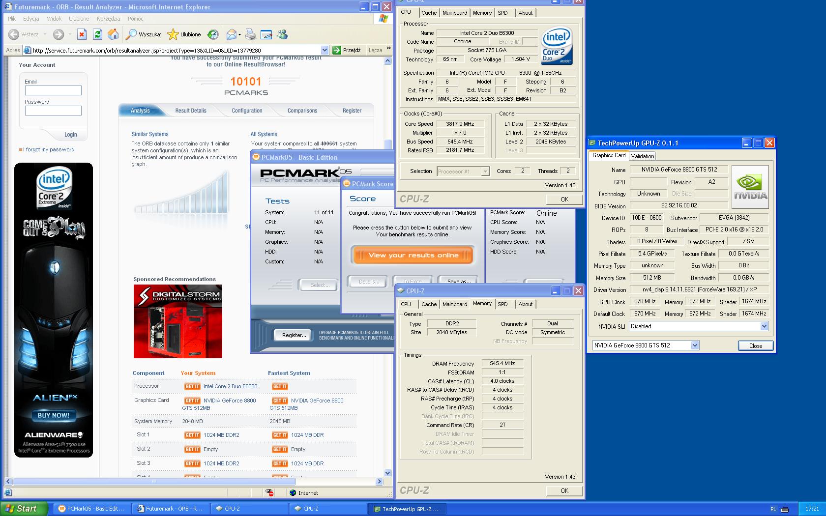This screenshot has height=516, width=826.
Task: Click View your results online button
Action: [x=413, y=255]
